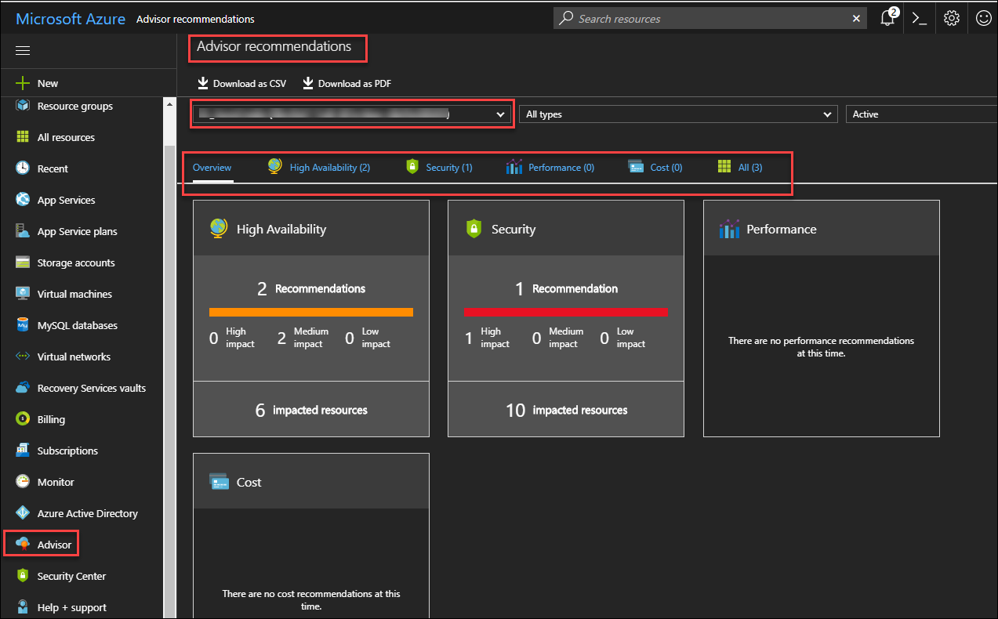Click the 'Advisor recommendations' blade title
Screen dimensions: 998x619
[x=274, y=47]
